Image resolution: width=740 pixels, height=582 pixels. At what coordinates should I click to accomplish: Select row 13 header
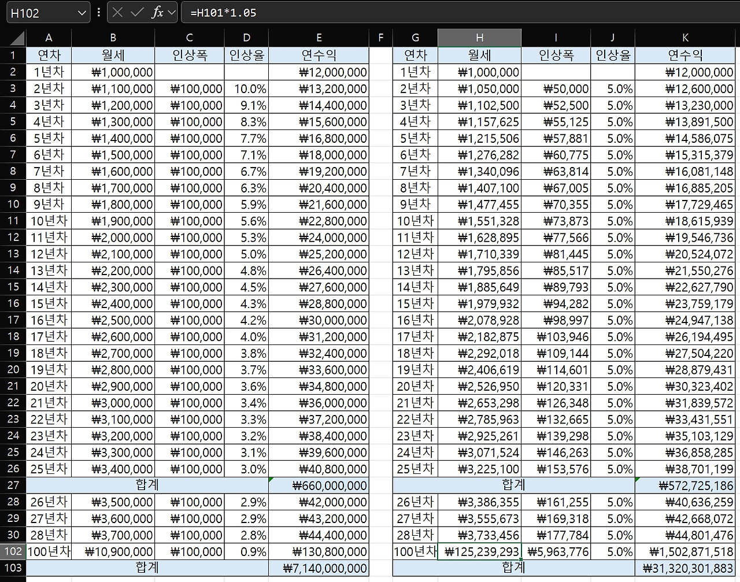click(x=13, y=254)
